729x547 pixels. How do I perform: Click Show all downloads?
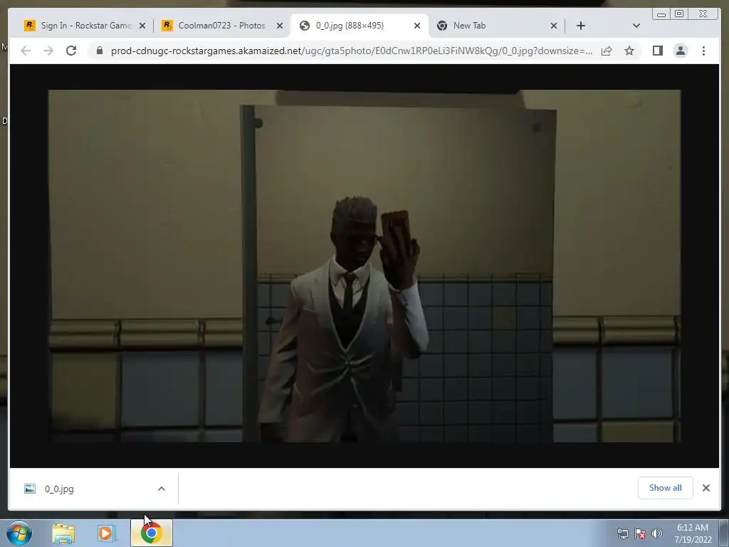pyautogui.click(x=666, y=488)
